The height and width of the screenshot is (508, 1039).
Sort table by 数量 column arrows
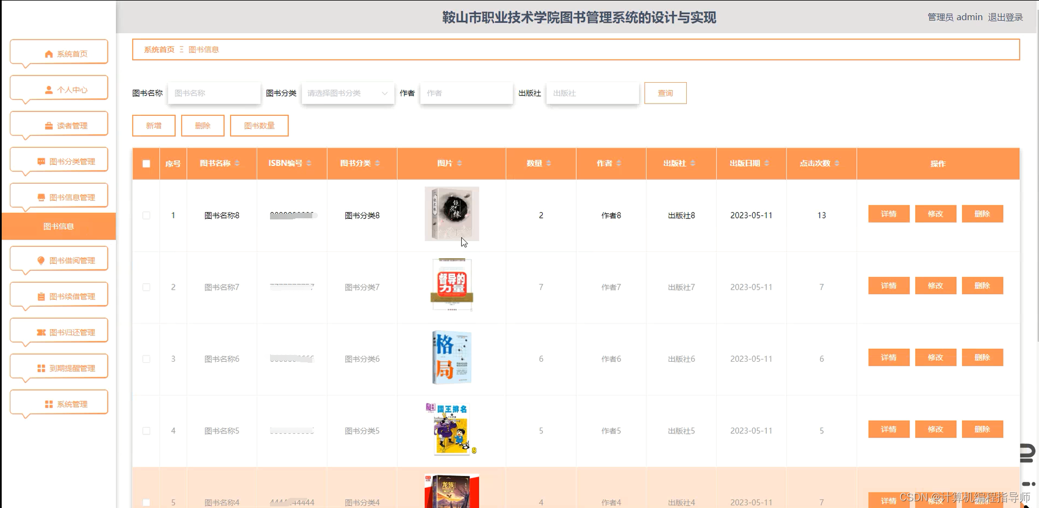tap(548, 163)
